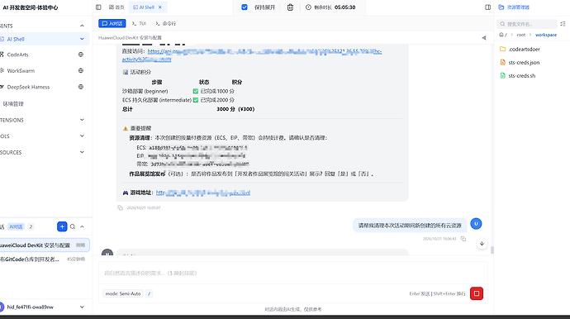The height and width of the screenshot is (319, 570).
Task: Open the 首页 home tab
Action: 116,7
